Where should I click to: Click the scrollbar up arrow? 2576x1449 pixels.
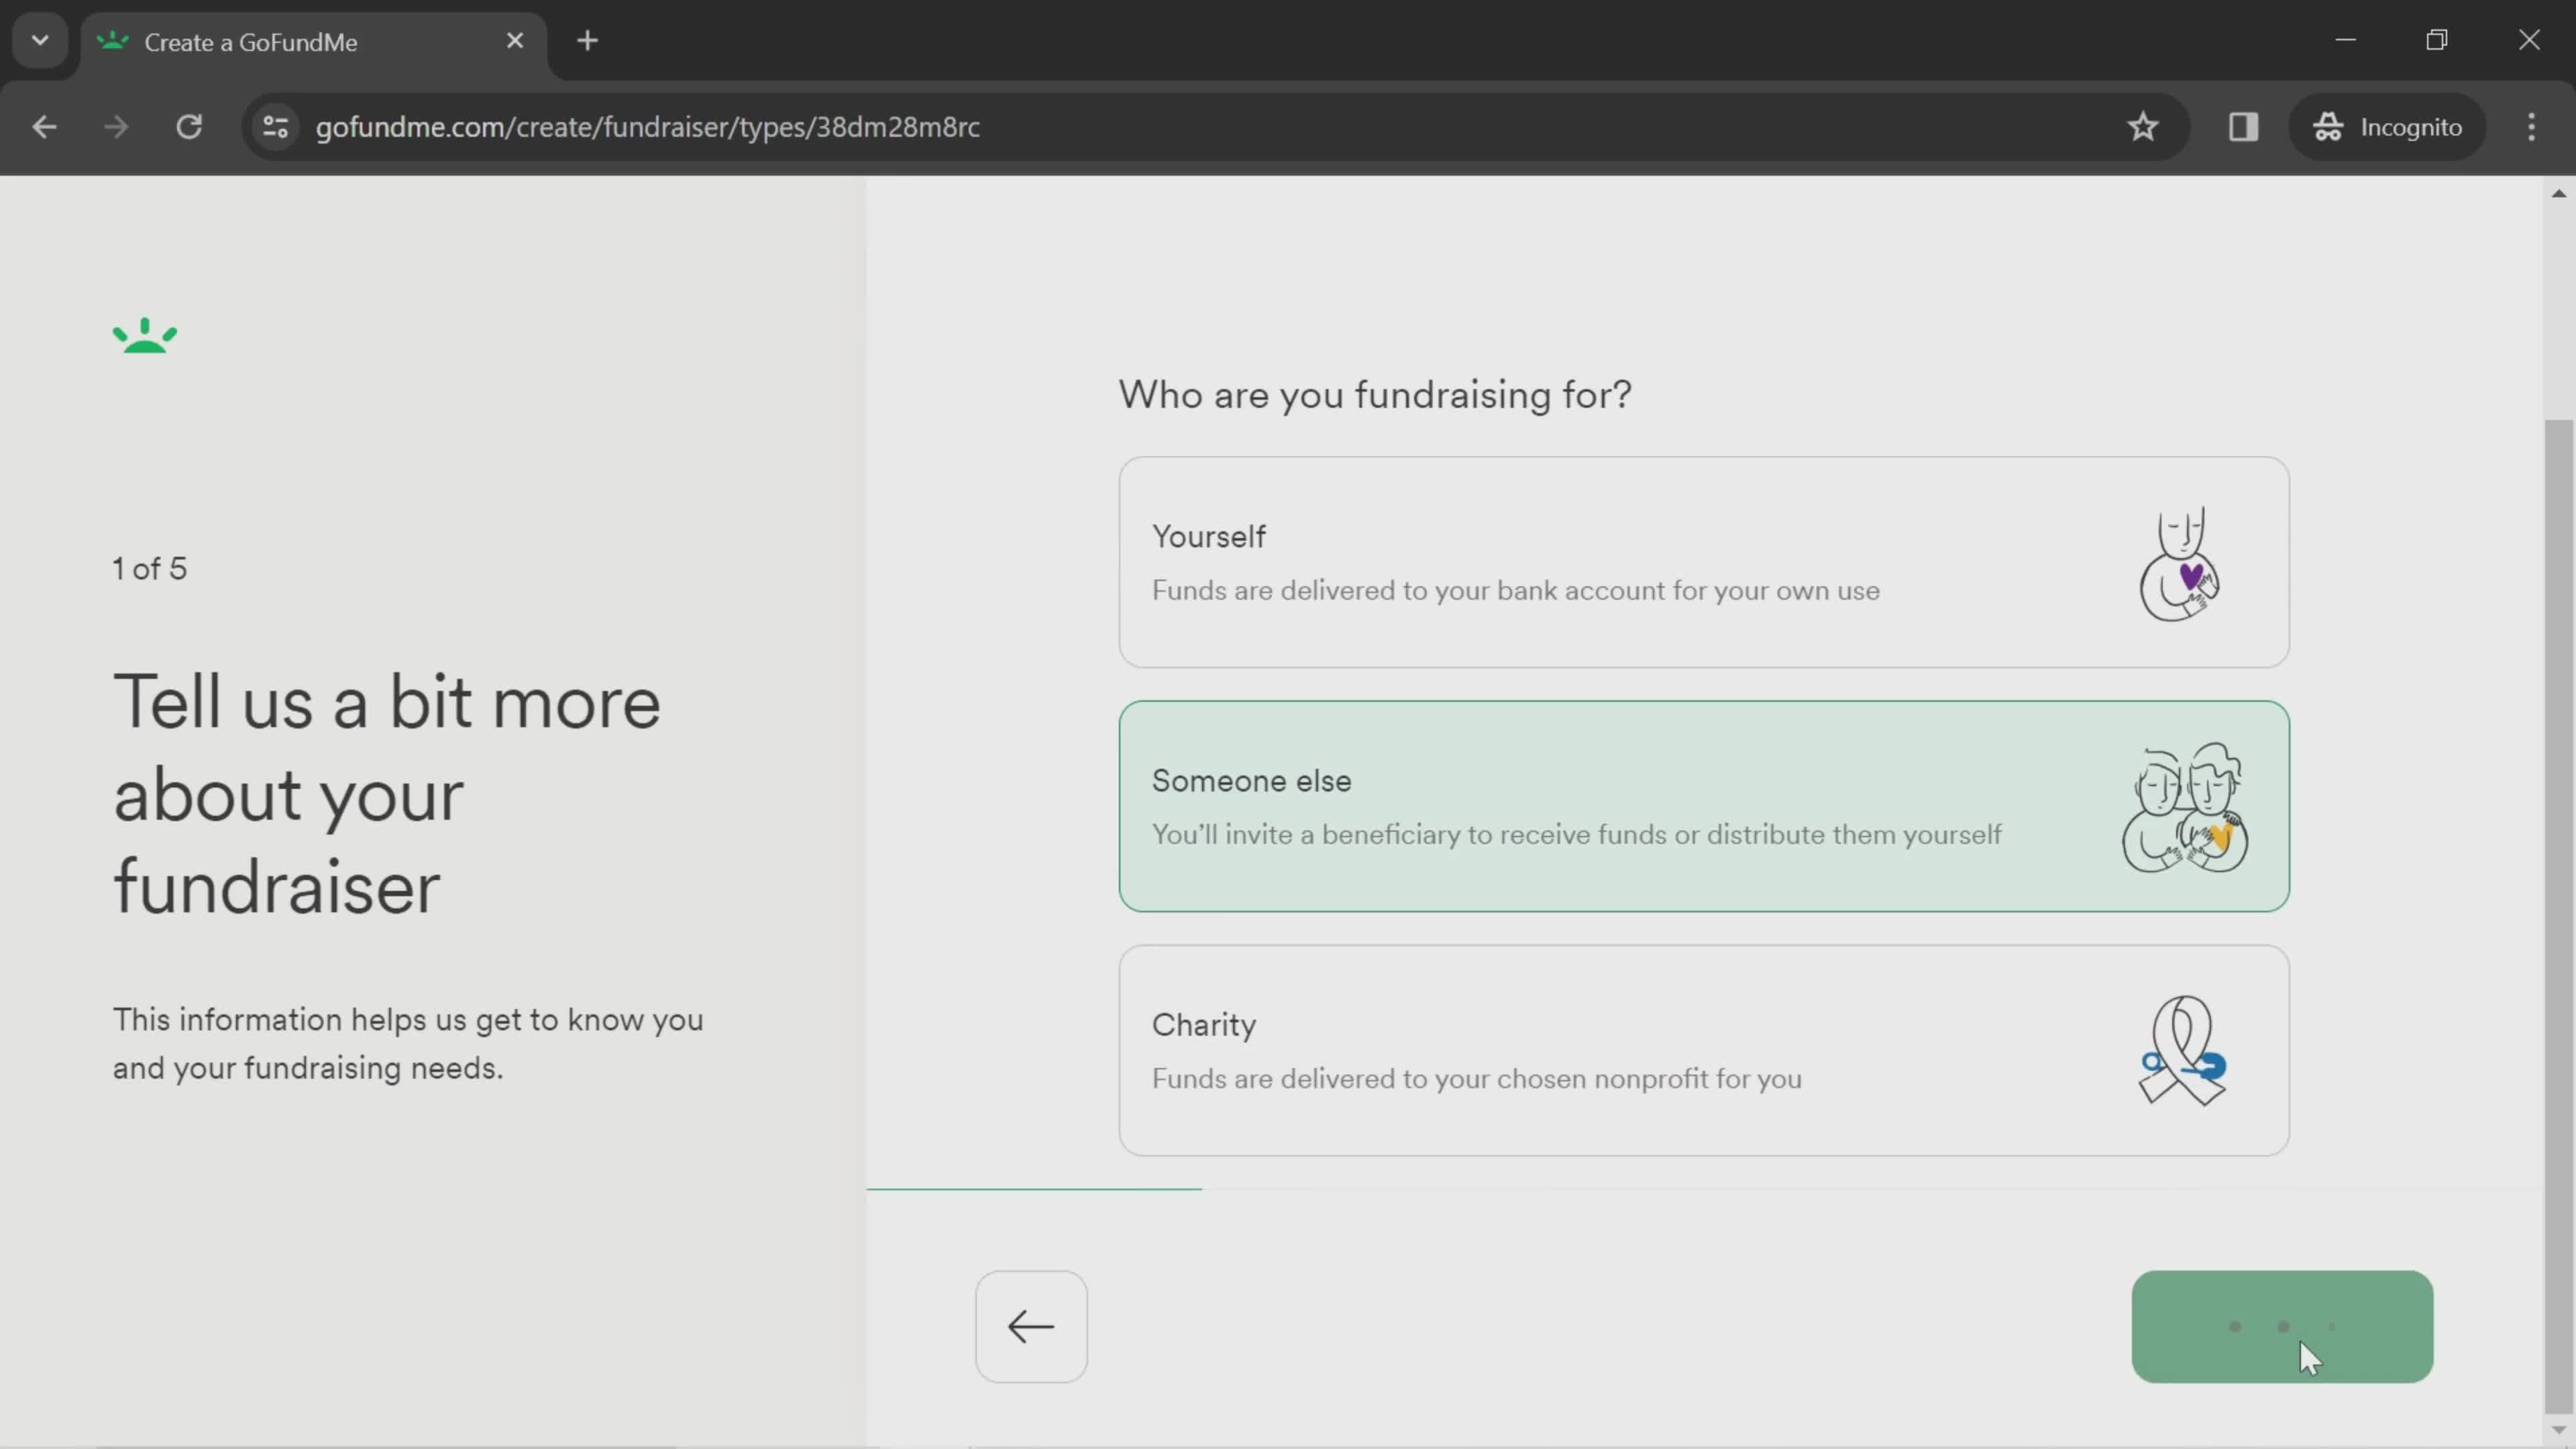pyautogui.click(x=2558, y=193)
